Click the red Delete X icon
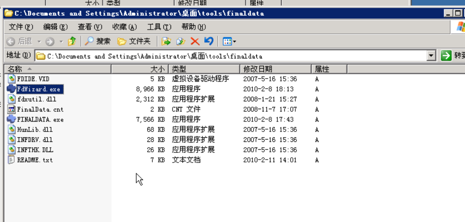This screenshot has height=222, width=465. tap(195, 41)
